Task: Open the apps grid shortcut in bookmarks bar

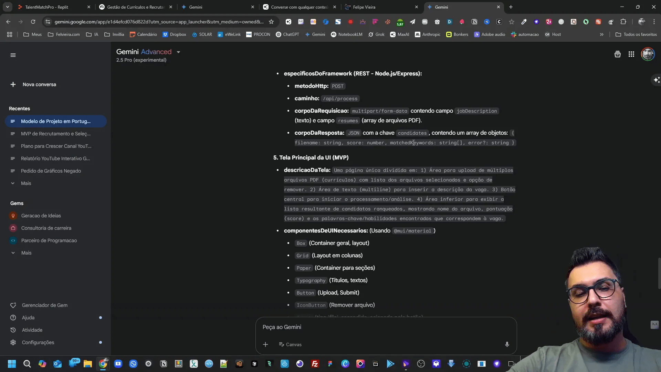Action: pos(10,34)
